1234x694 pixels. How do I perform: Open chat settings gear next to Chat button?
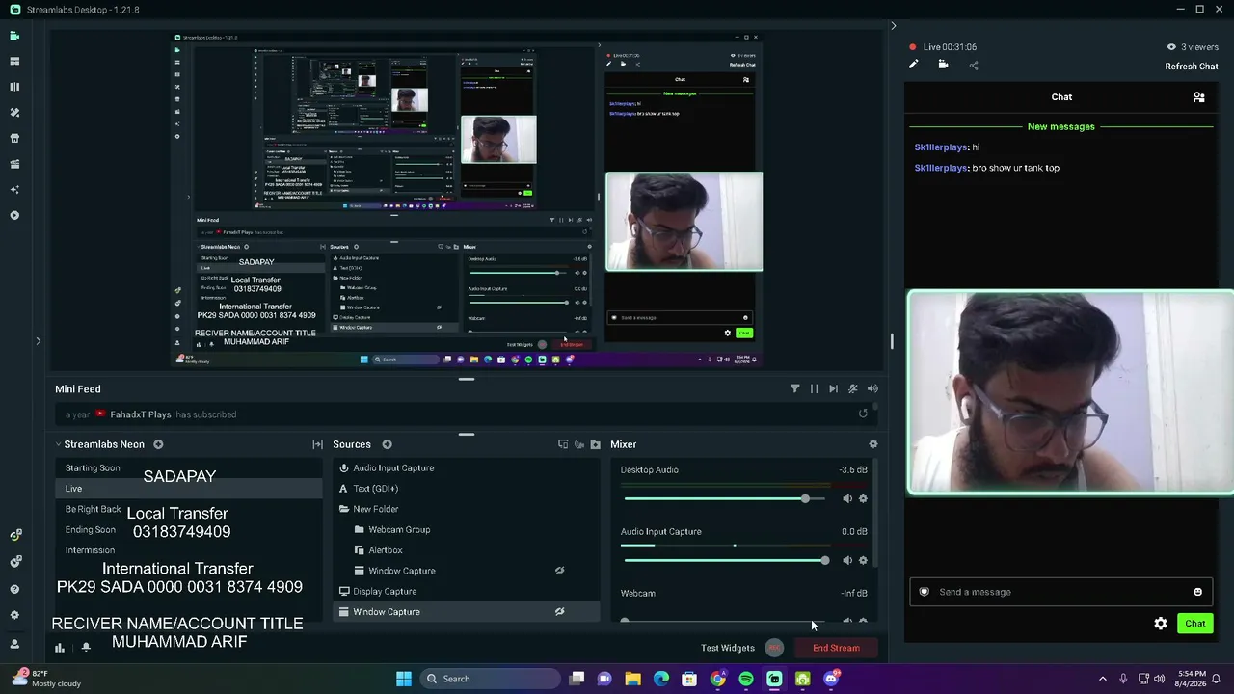(x=1161, y=624)
